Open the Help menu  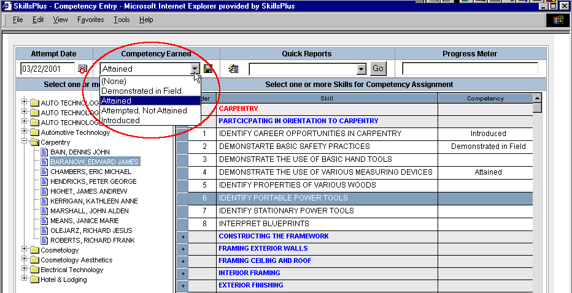tap(146, 20)
